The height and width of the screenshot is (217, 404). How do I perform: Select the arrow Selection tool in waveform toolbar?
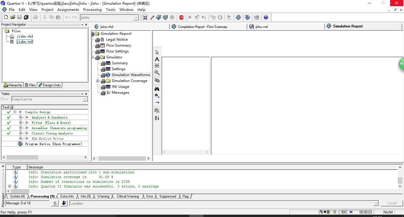[x=157, y=52]
